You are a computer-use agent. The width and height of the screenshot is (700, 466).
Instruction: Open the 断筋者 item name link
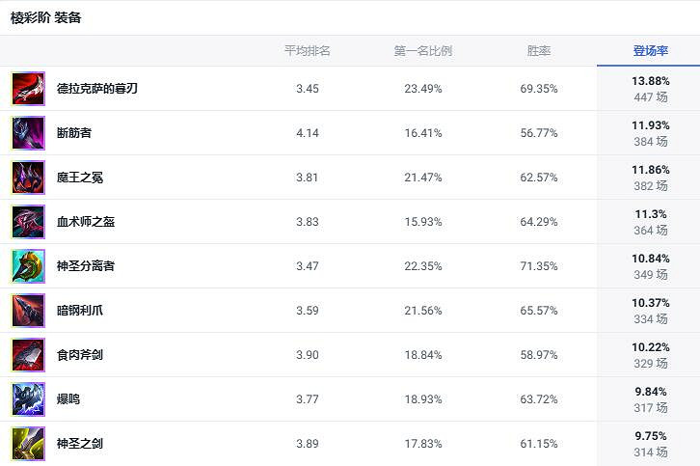coord(74,133)
